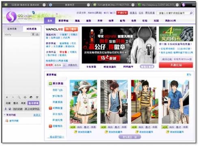The height and width of the screenshot is (146, 199).
Task: Click the small red 开通红钻 button in header
Action: (122, 13)
